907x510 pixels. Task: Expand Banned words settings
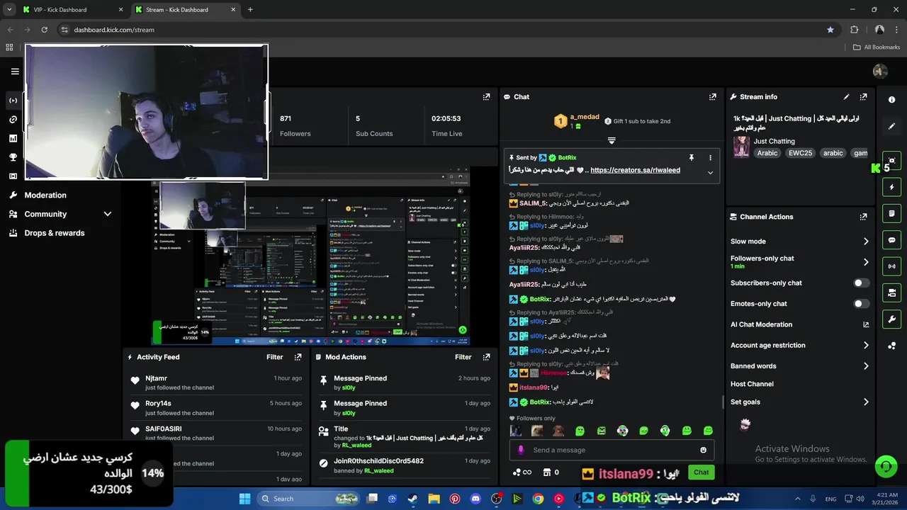[866, 366]
